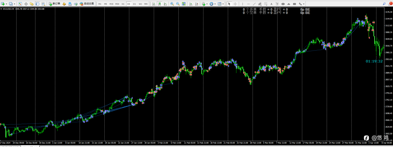Switch to M15 timeframe

[111, 4]
